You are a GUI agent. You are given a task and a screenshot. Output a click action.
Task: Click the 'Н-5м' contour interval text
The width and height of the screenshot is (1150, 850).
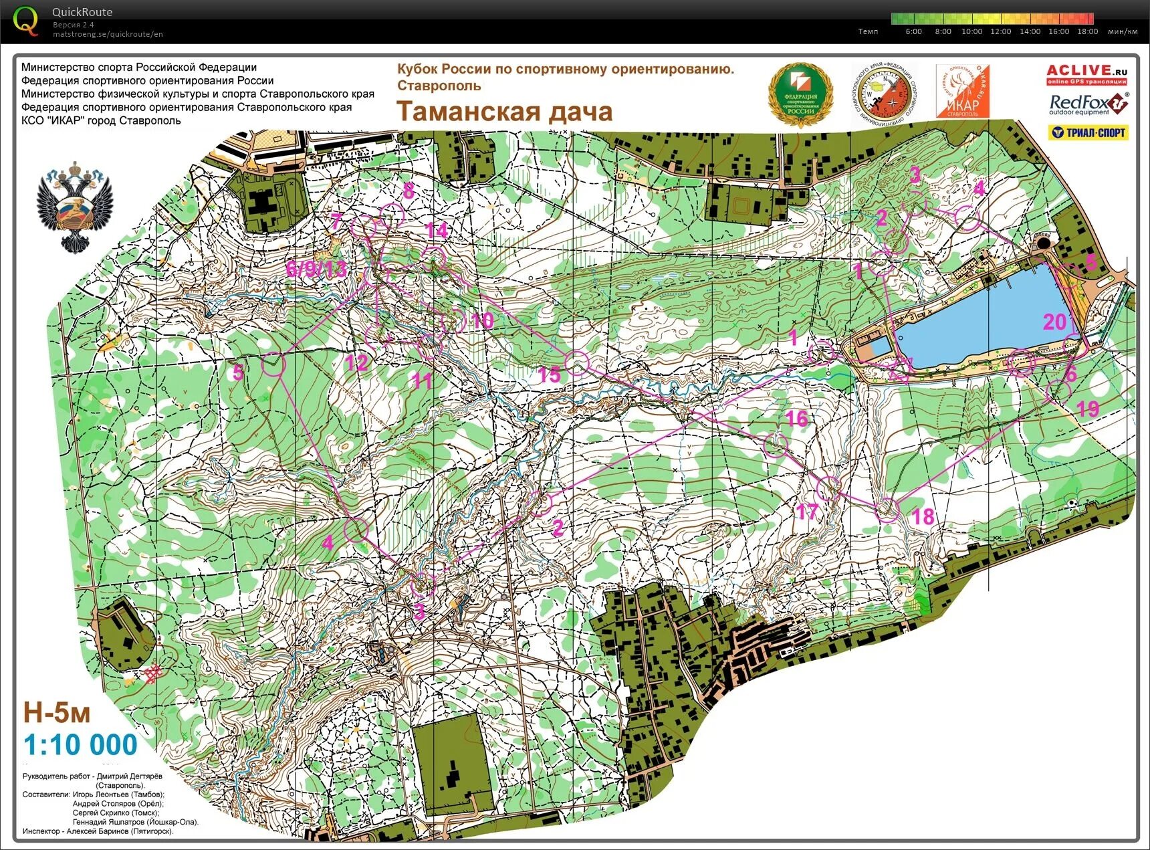57,713
